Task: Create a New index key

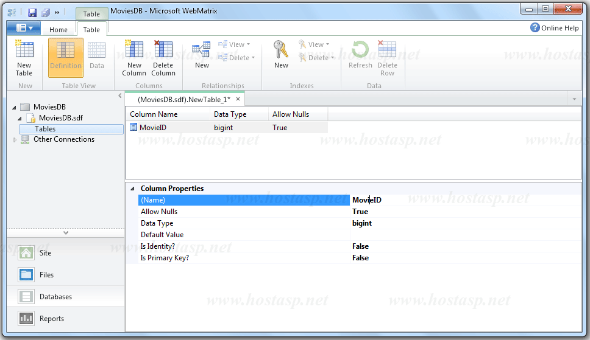Action: click(x=281, y=55)
